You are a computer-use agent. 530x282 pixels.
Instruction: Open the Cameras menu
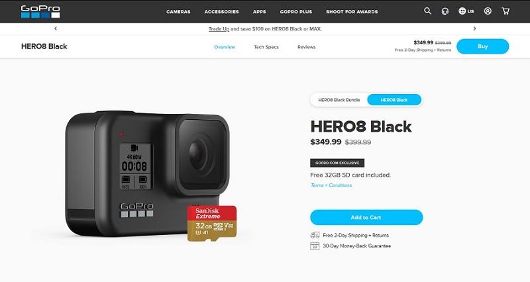[x=178, y=12]
